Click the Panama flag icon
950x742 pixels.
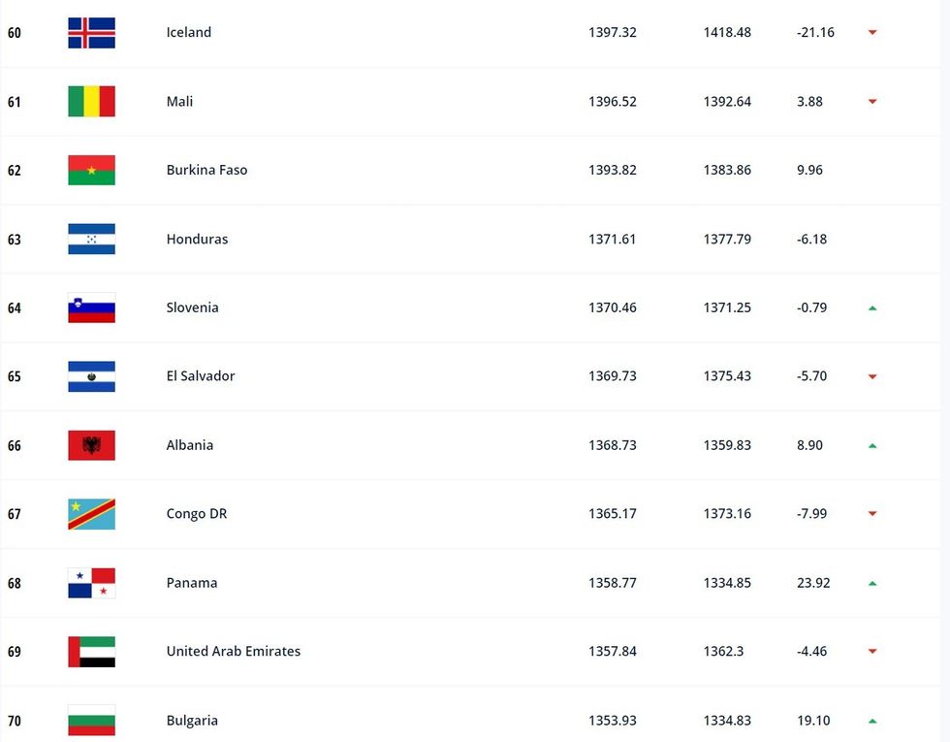click(91, 583)
